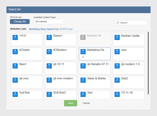The width and height of the screenshot is (157, 116).
Task: Select the 11111 list name
Action: (23, 36)
